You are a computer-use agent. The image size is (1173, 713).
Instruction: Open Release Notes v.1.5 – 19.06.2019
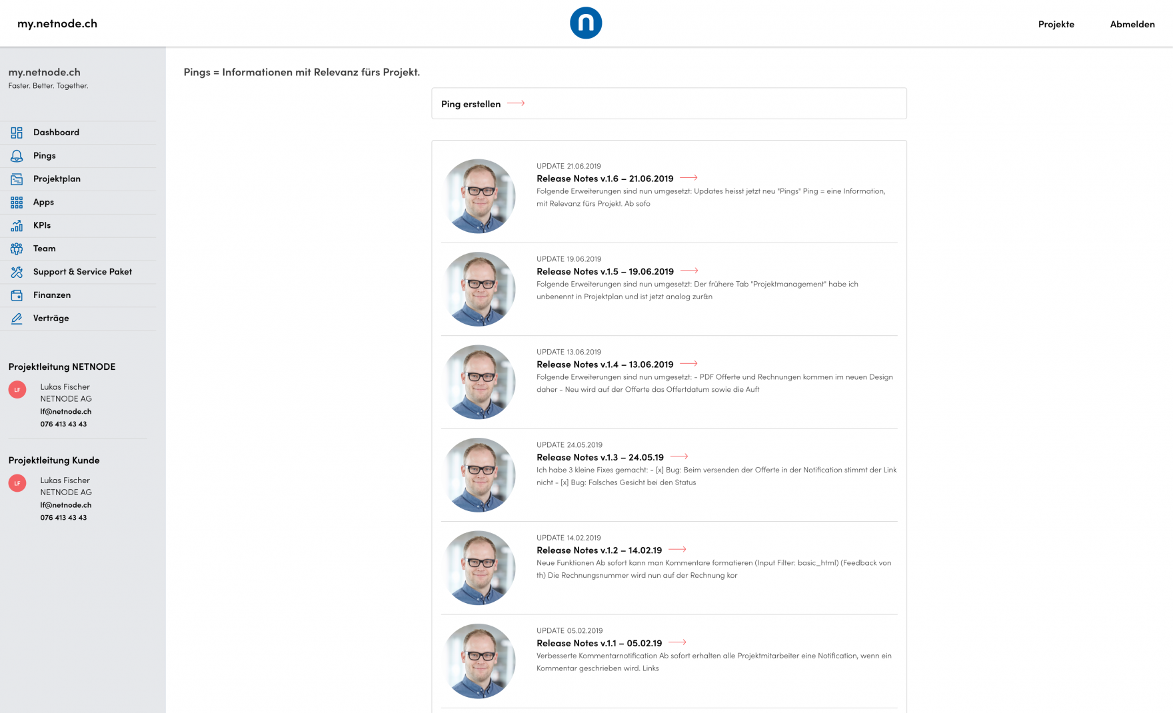[604, 271]
